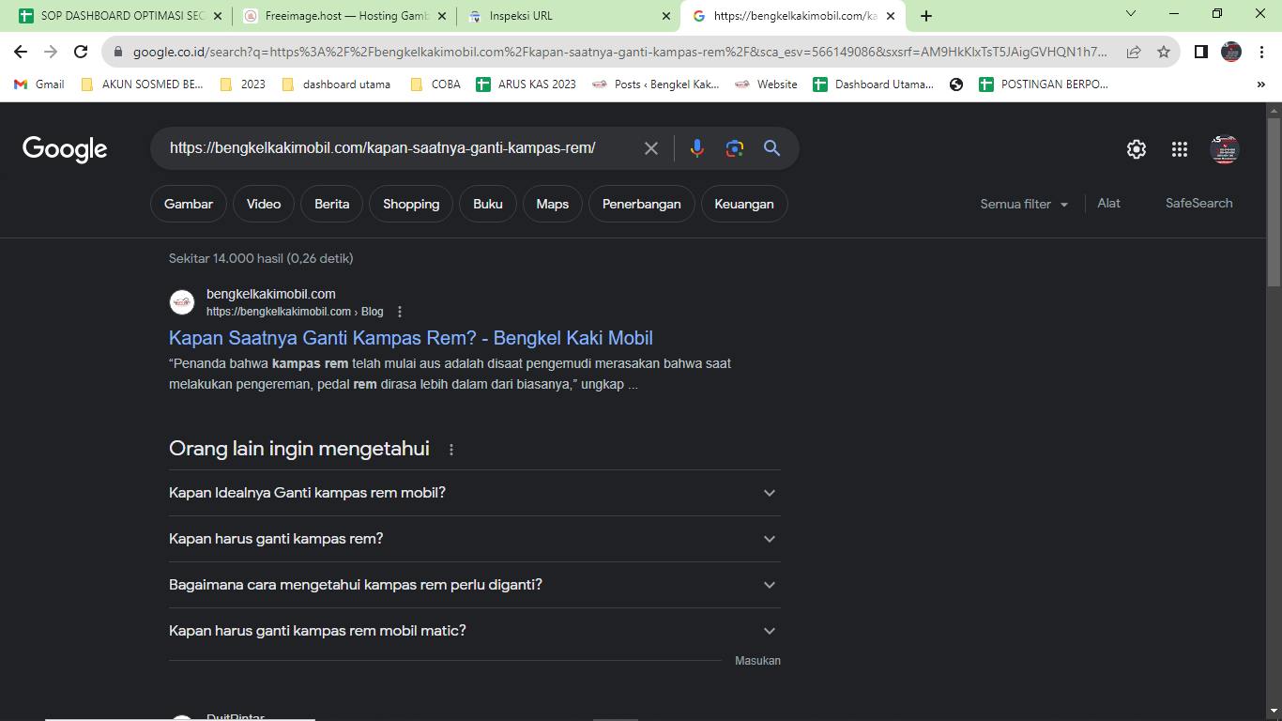Open options next to Orang lain ingin mengetahui

[451, 450]
